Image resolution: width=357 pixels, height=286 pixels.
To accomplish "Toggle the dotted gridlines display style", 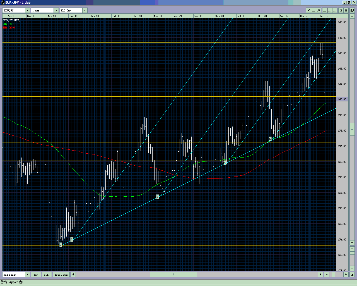I will click(x=325, y=10).
